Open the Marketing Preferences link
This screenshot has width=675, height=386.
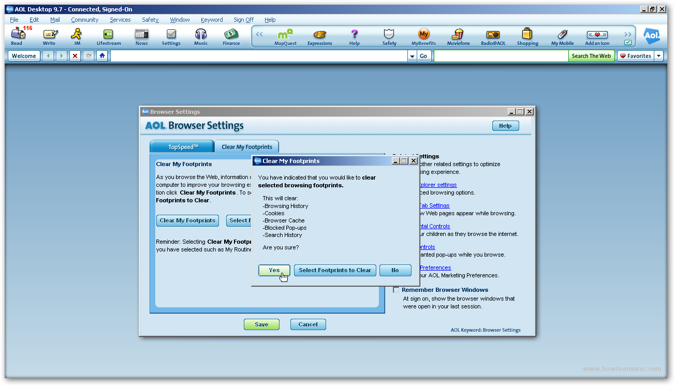[x=435, y=268]
